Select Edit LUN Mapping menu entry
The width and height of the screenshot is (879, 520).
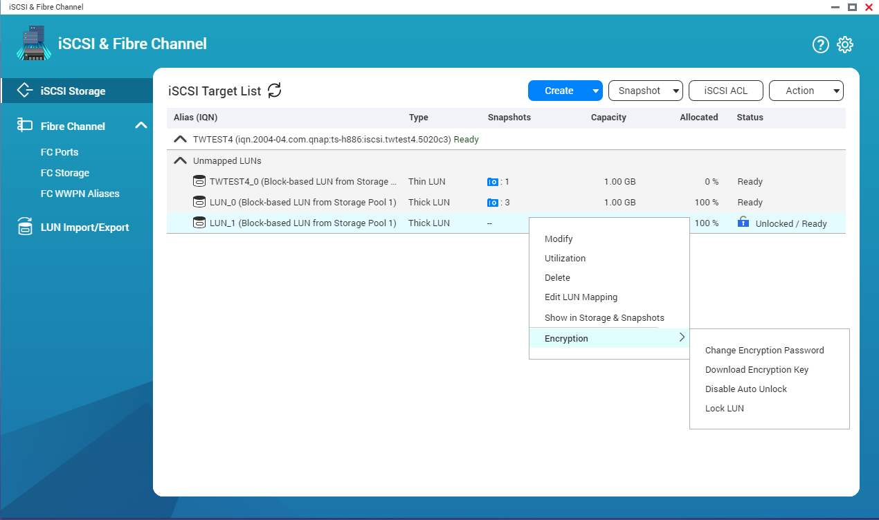[x=581, y=297]
